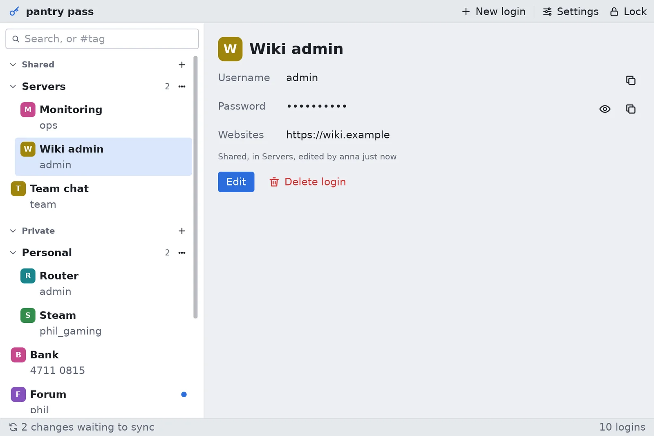
Task: Select the Monitoring login
Action: pos(103,118)
